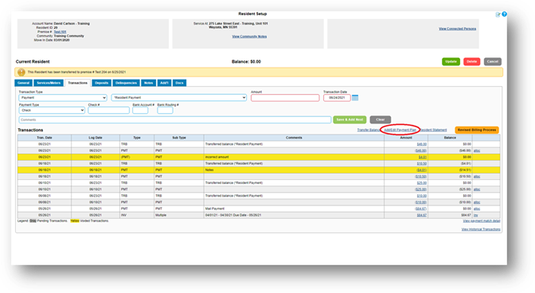Open the help question mark icon
Screen dimensions: 535x293
coord(504,14)
